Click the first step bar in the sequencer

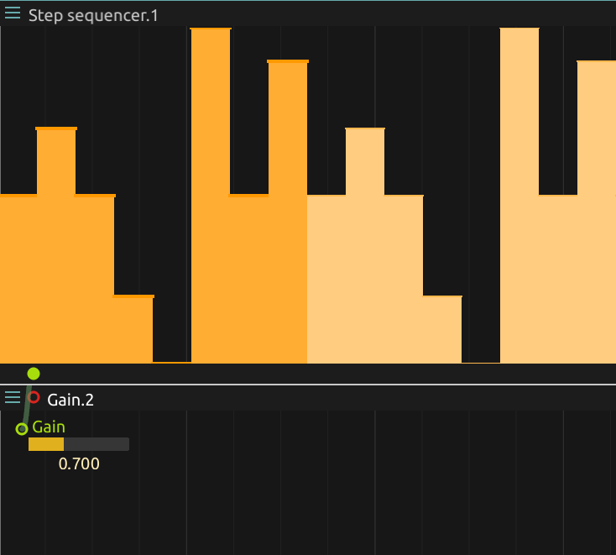[18, 278]
